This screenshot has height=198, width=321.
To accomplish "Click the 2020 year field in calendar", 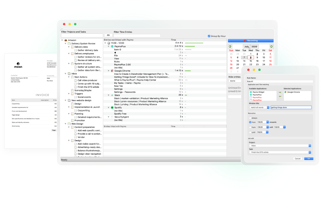I will pos(255,47).
